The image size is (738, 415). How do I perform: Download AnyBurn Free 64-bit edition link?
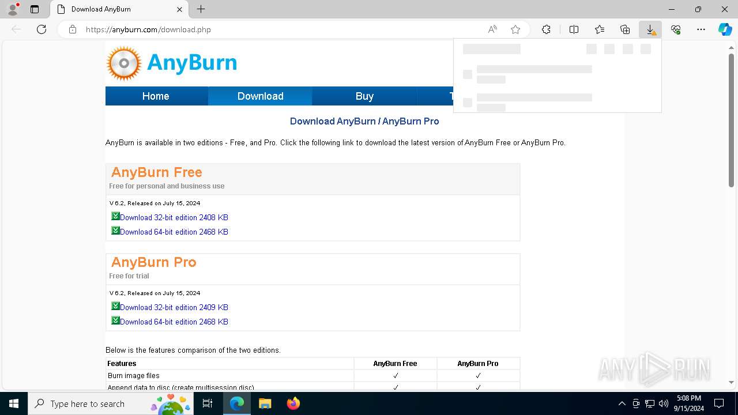point(174,232)
